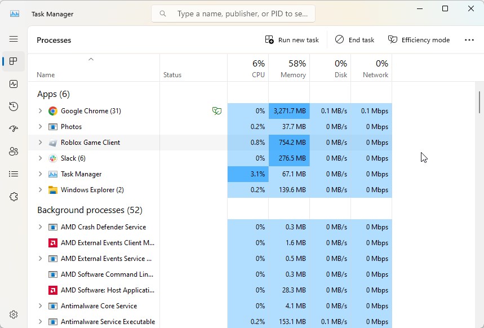Open the Startup apps view
Viewport: 484px width, 328px height.
coord(14,128)
